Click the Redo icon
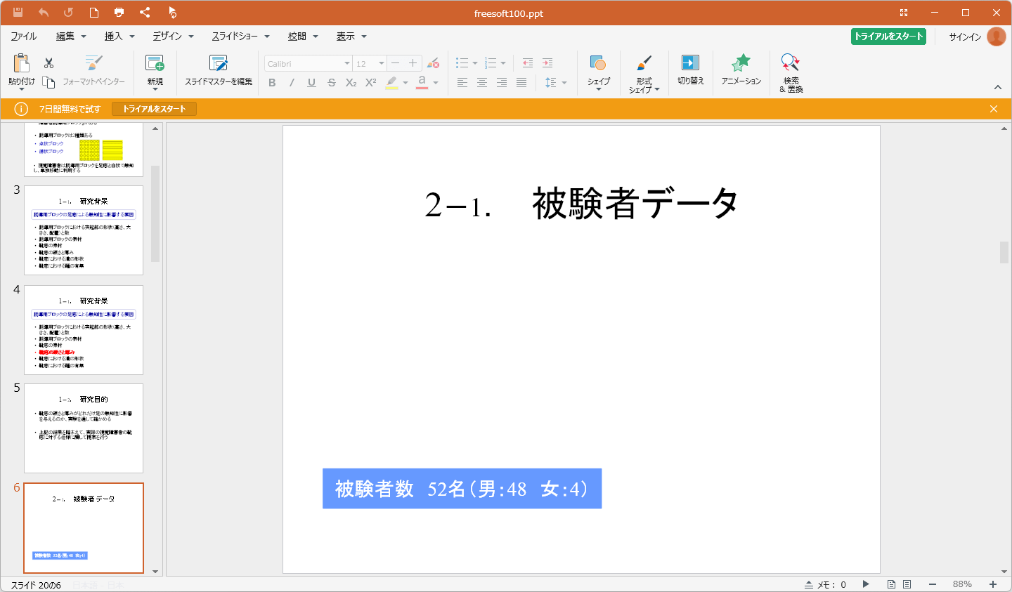This screenshot has width=1012, height=592. click(x=68, y=13)
